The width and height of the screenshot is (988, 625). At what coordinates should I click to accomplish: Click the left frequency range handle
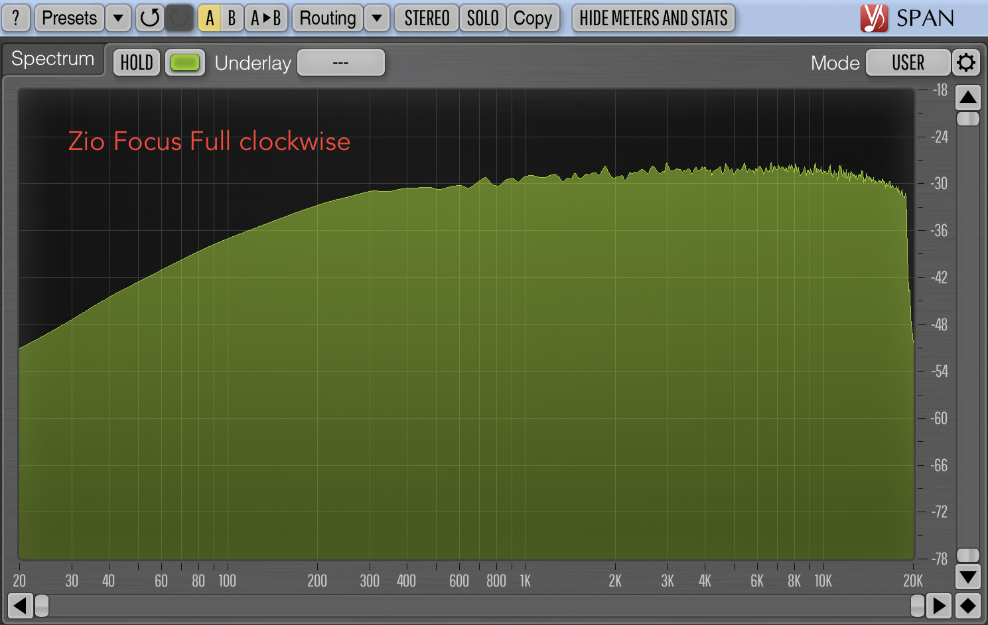tap(42, 606)
